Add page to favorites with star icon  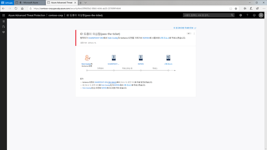pos(236,8)
